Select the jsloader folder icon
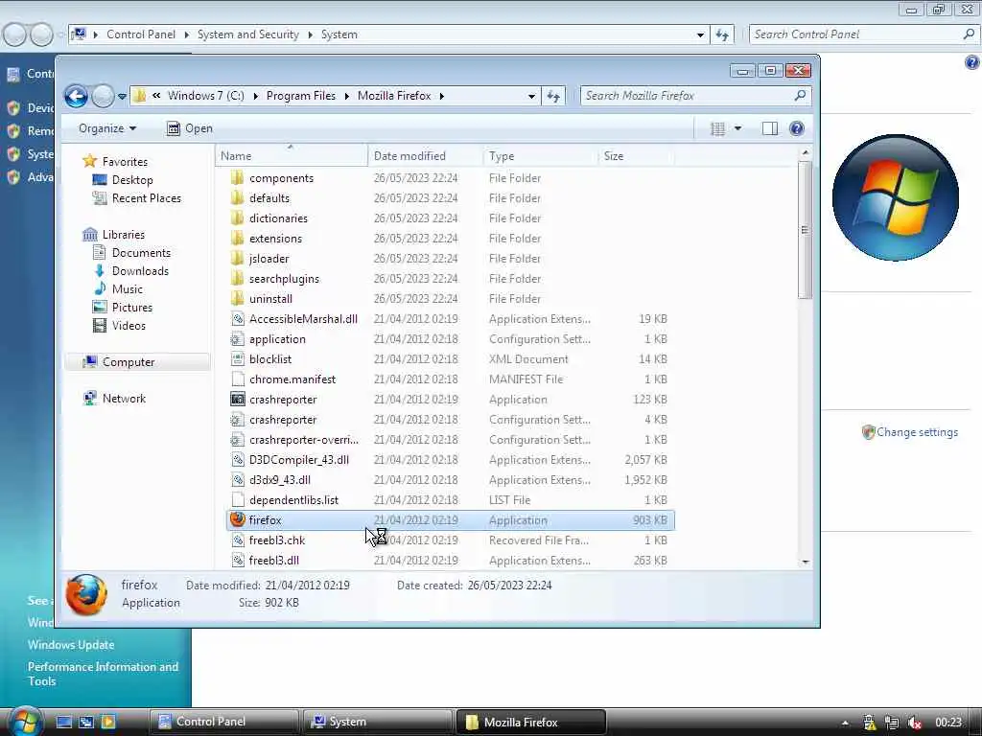Image resolution: width=982 pixels, height=736 pixels. 238,258
